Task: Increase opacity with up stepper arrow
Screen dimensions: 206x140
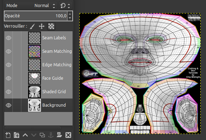Action: click(x=70, y=14)
